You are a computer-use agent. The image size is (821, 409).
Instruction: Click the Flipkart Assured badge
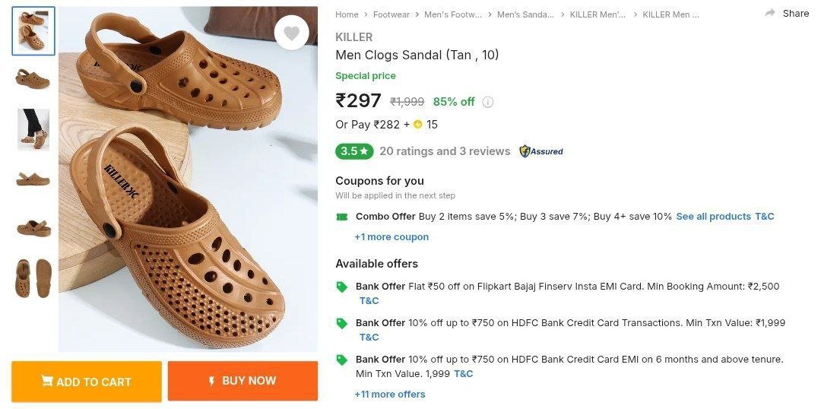(541, 151)
